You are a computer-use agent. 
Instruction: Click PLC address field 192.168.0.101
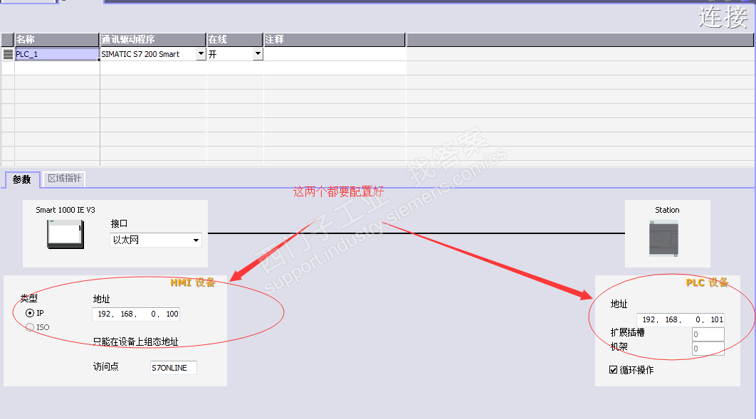click(x=681, y=320)
